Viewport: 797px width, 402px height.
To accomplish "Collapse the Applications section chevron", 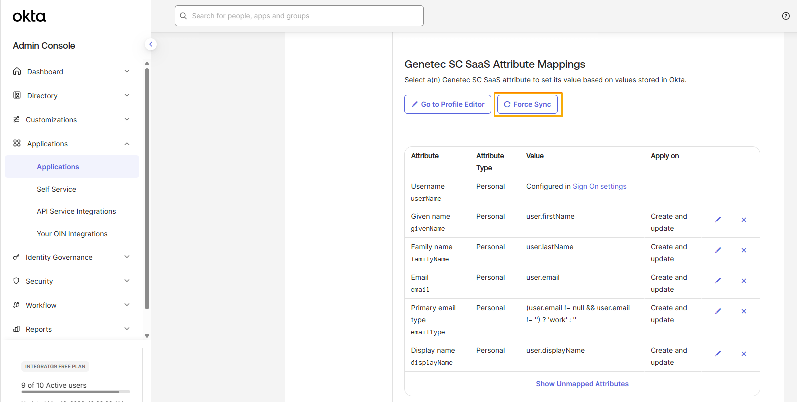I will (x=127, y=144).
